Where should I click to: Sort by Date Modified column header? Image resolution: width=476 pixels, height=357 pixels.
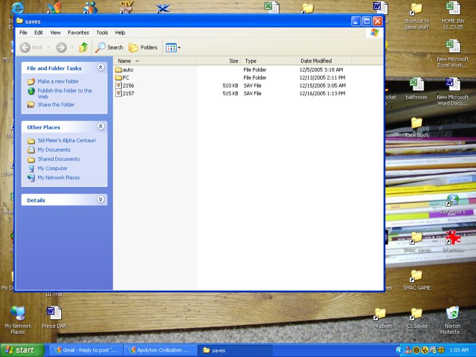(x=316, y=61)
